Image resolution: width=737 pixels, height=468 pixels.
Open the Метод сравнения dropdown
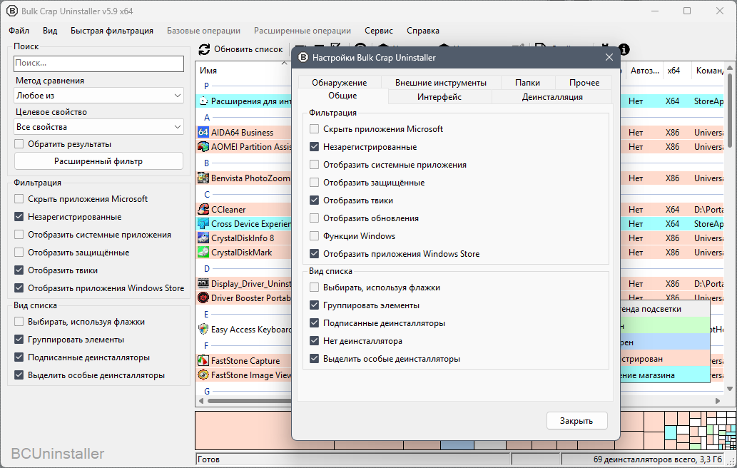pos(98,96)
